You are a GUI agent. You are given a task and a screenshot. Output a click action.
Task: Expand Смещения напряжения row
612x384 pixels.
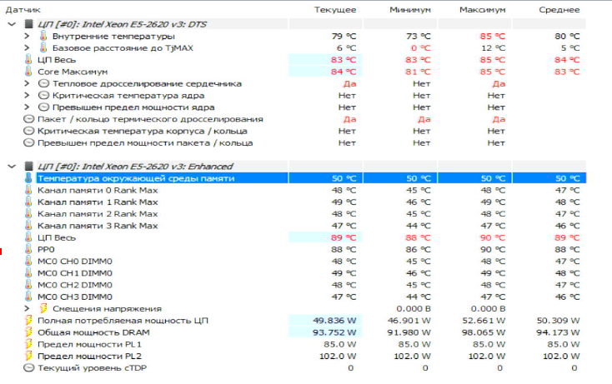[x=27, y=309]
